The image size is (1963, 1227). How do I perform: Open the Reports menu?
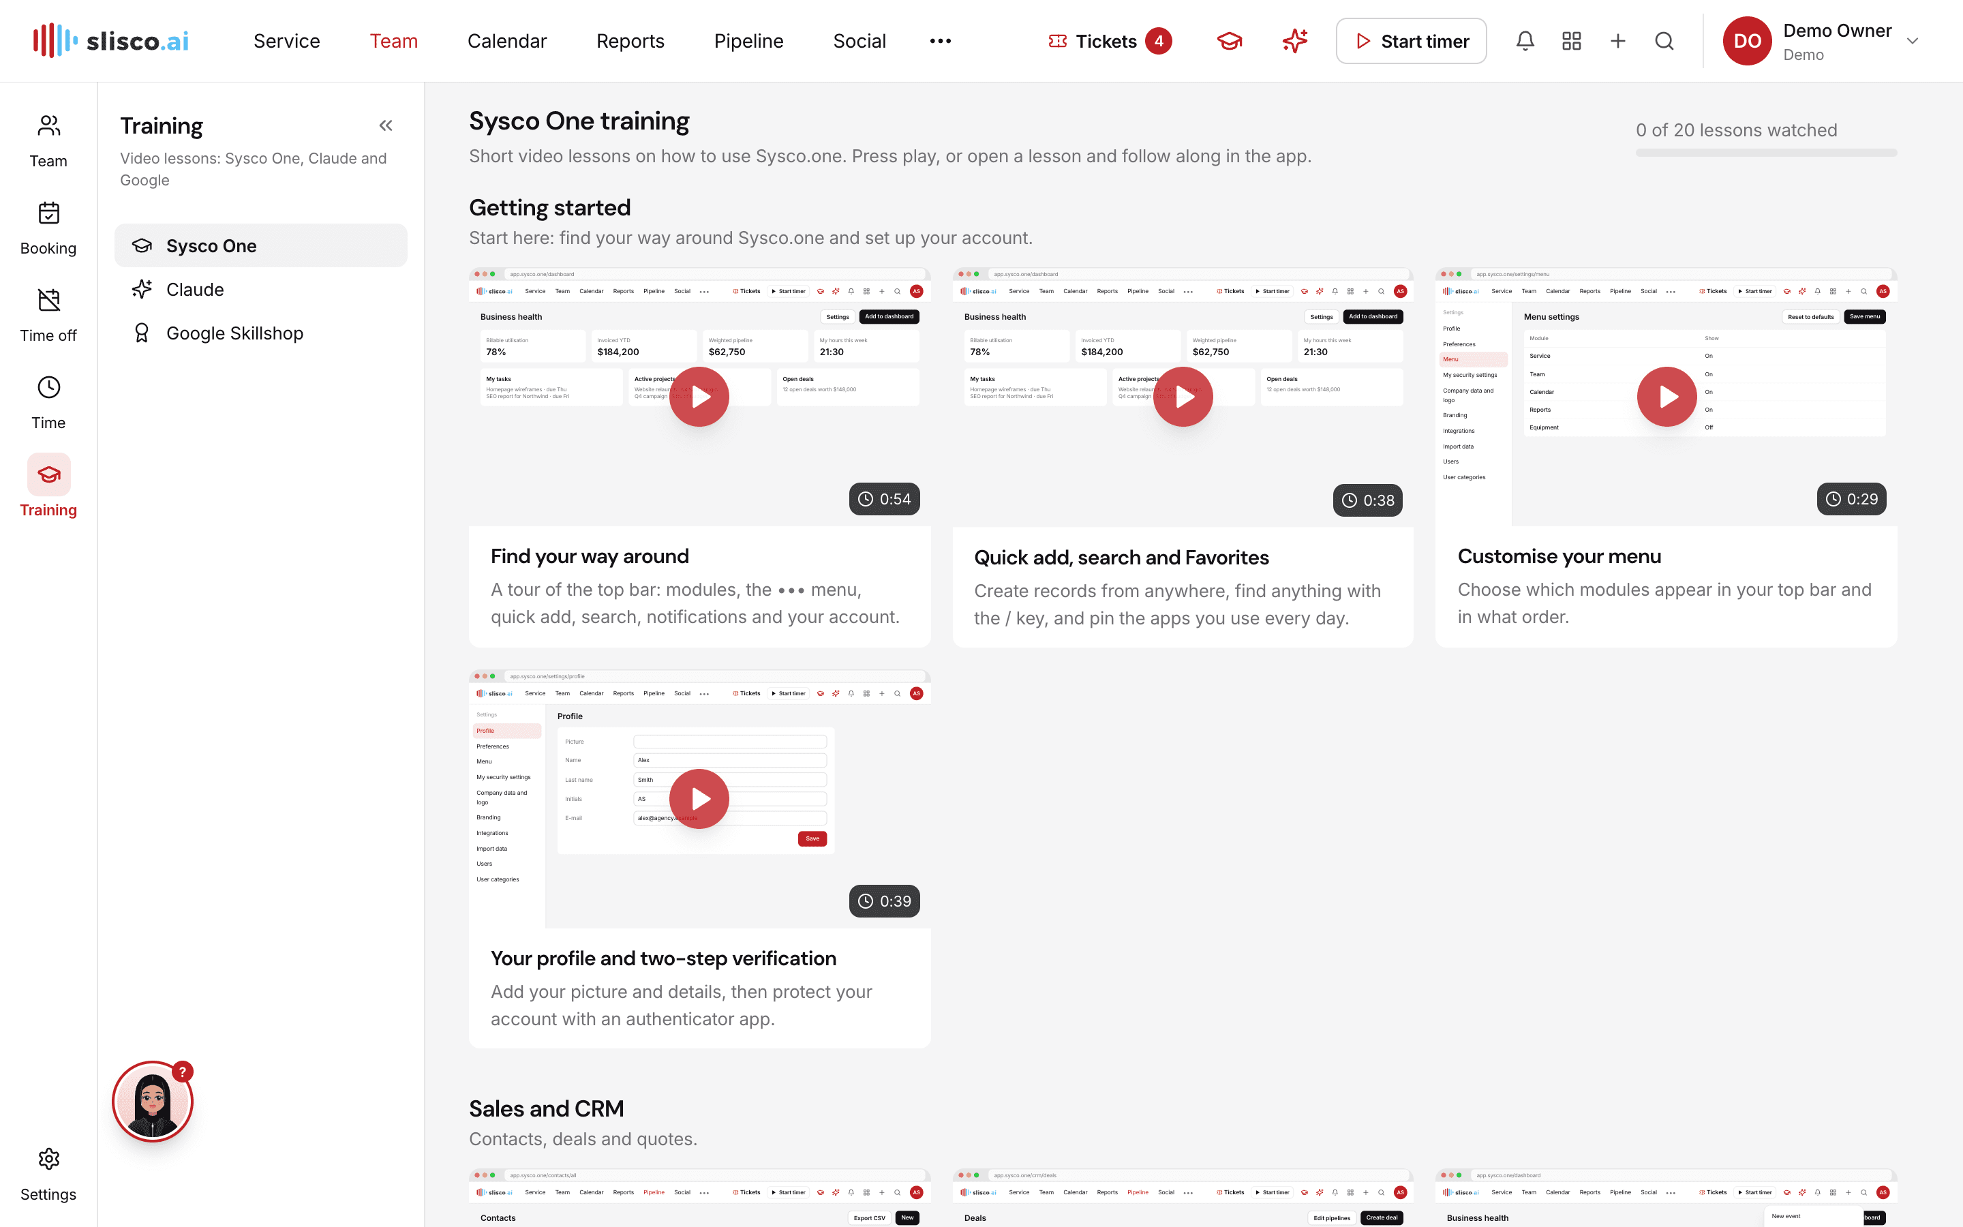click(x=630, y=41)
